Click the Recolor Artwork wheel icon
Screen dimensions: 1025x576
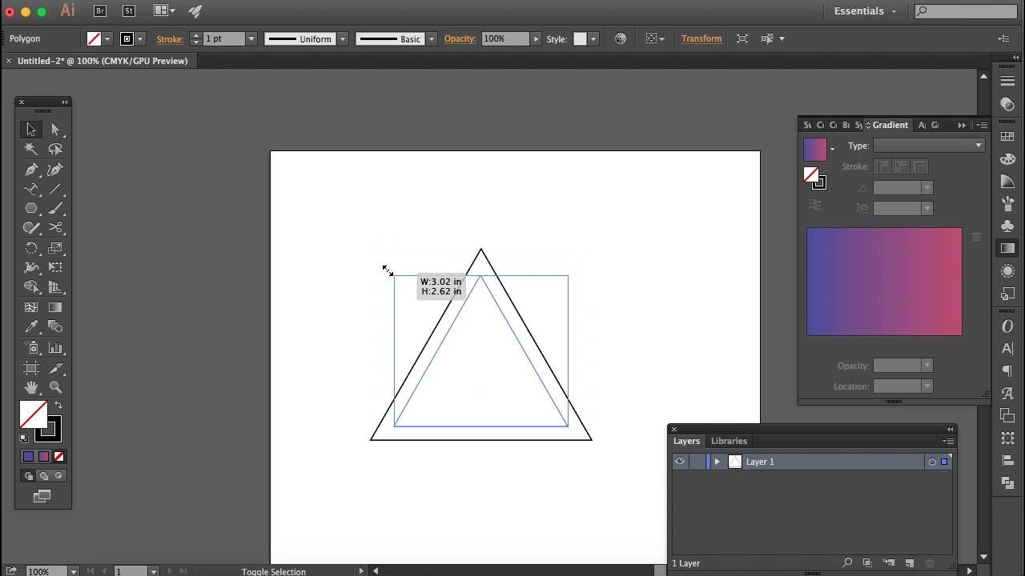(x=621, y=38)
